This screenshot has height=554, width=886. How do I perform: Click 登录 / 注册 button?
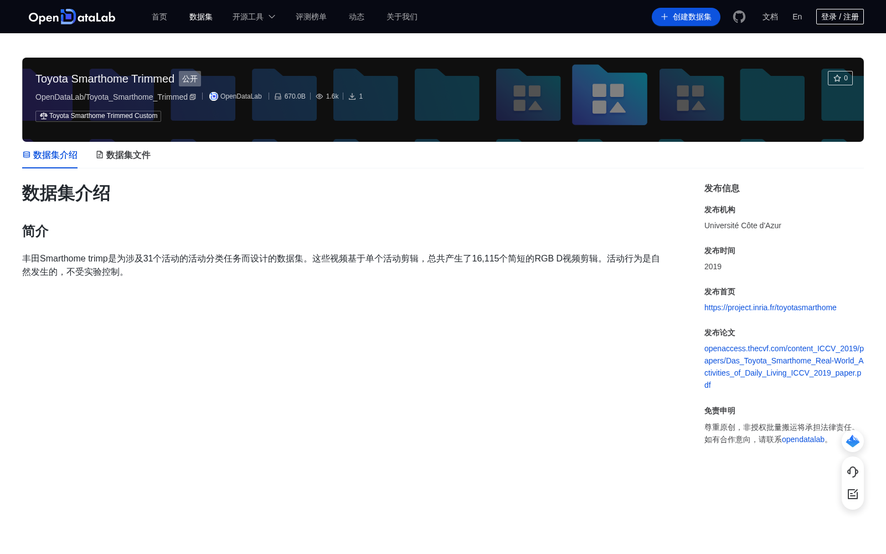(x=840, y=17)
